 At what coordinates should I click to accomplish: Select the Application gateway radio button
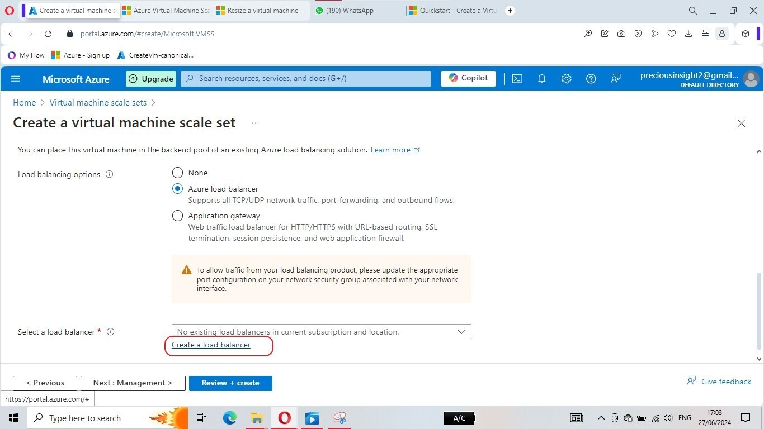[177, 216]
